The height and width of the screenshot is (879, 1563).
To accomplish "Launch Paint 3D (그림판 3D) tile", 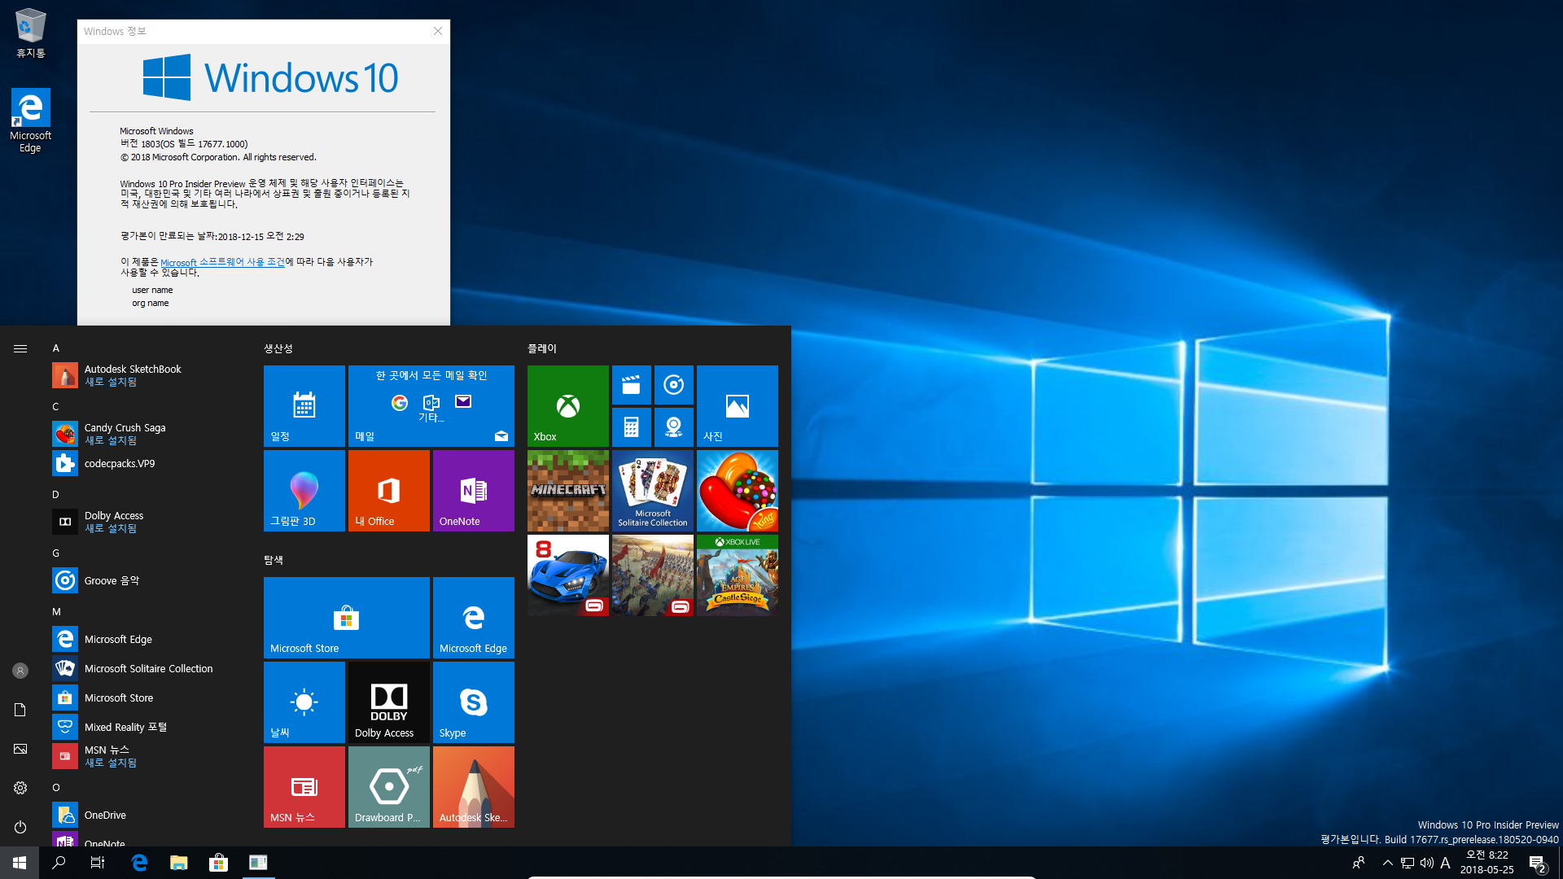I will pyautogui.click(x=304, y=490).
